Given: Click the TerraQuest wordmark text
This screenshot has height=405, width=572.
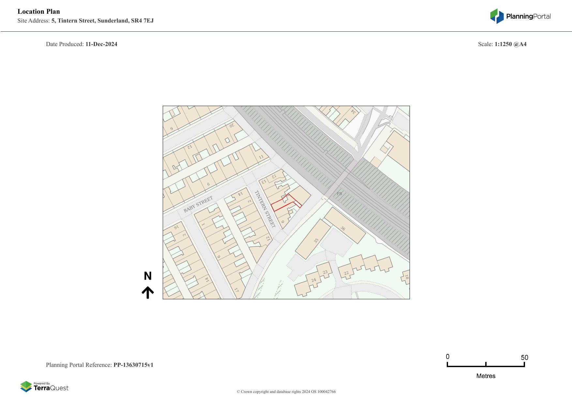Looking at the screenshot, I should pyautogui.click(x=51, y=388).
